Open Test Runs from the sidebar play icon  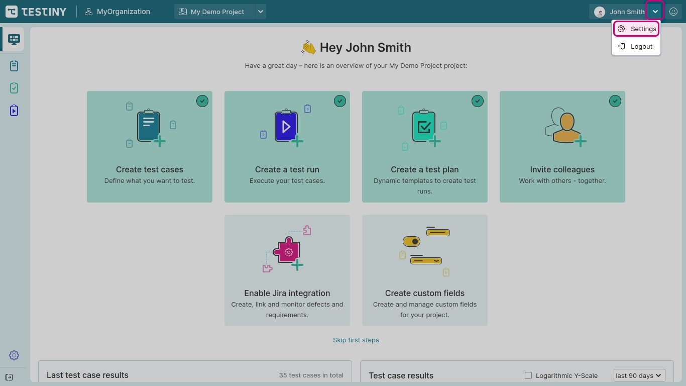click(x=14, y=111)
